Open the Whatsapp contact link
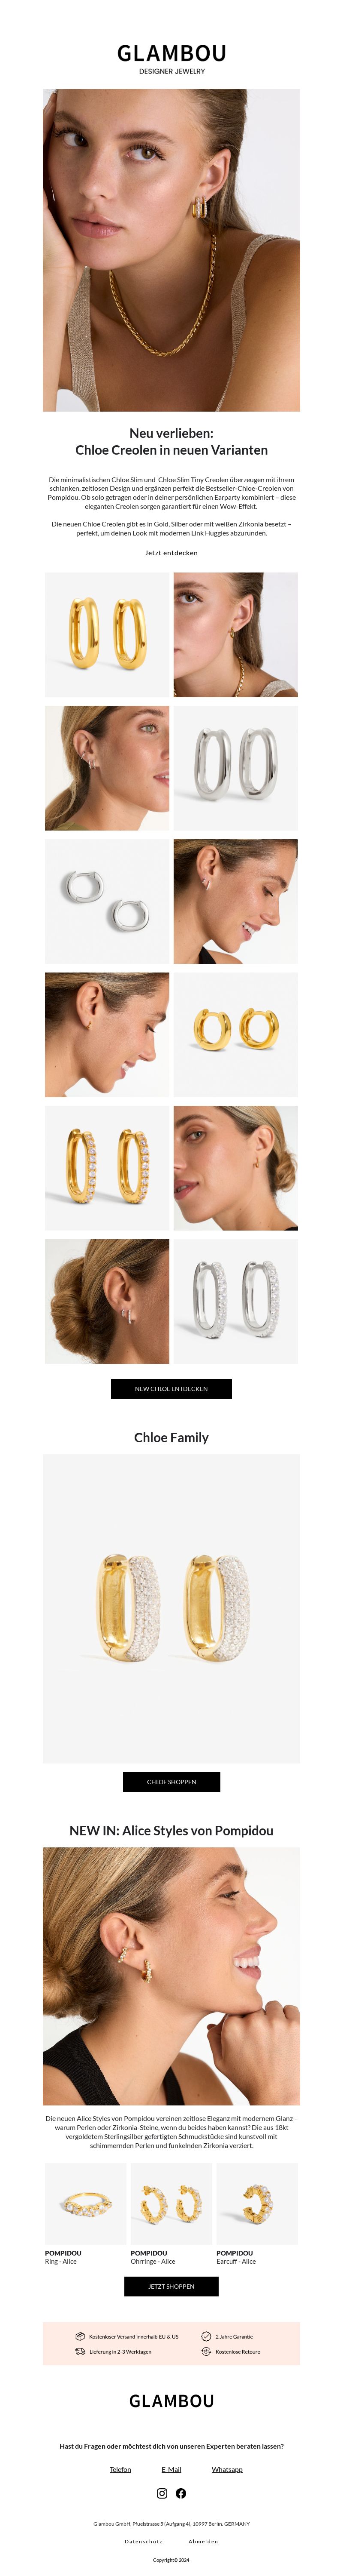This screenshot has width=343, height=2576. coord(227,2469)
